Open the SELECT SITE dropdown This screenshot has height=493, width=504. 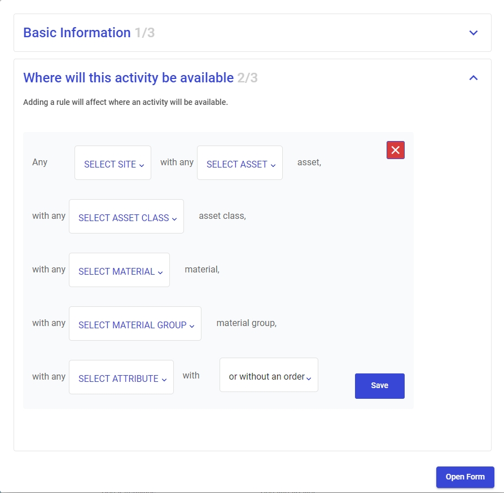[x=112, y=164]
